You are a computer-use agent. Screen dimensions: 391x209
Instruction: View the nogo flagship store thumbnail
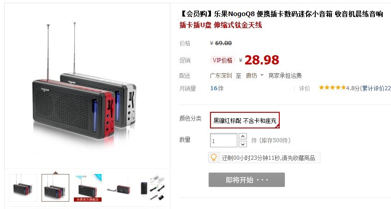tap(88, 188)
